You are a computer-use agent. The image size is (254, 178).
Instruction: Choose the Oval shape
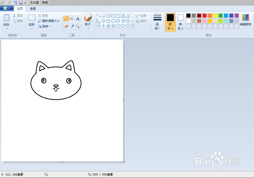108,16
